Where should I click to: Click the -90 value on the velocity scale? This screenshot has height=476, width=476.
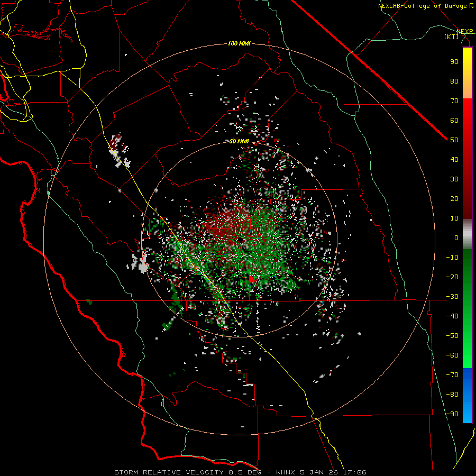click(x=452, y=414)
